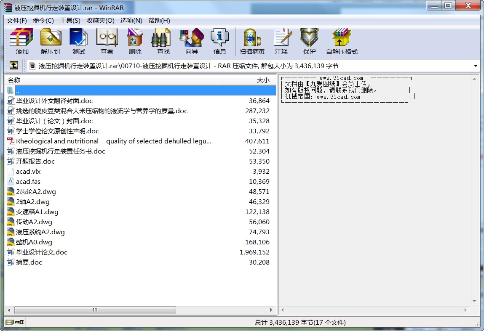
Task: Open the 收藏夹(O) menu
Action: coord(100,20)
